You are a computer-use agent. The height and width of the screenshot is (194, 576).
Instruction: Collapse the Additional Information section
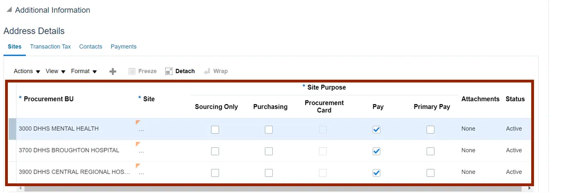click(9, 10)
